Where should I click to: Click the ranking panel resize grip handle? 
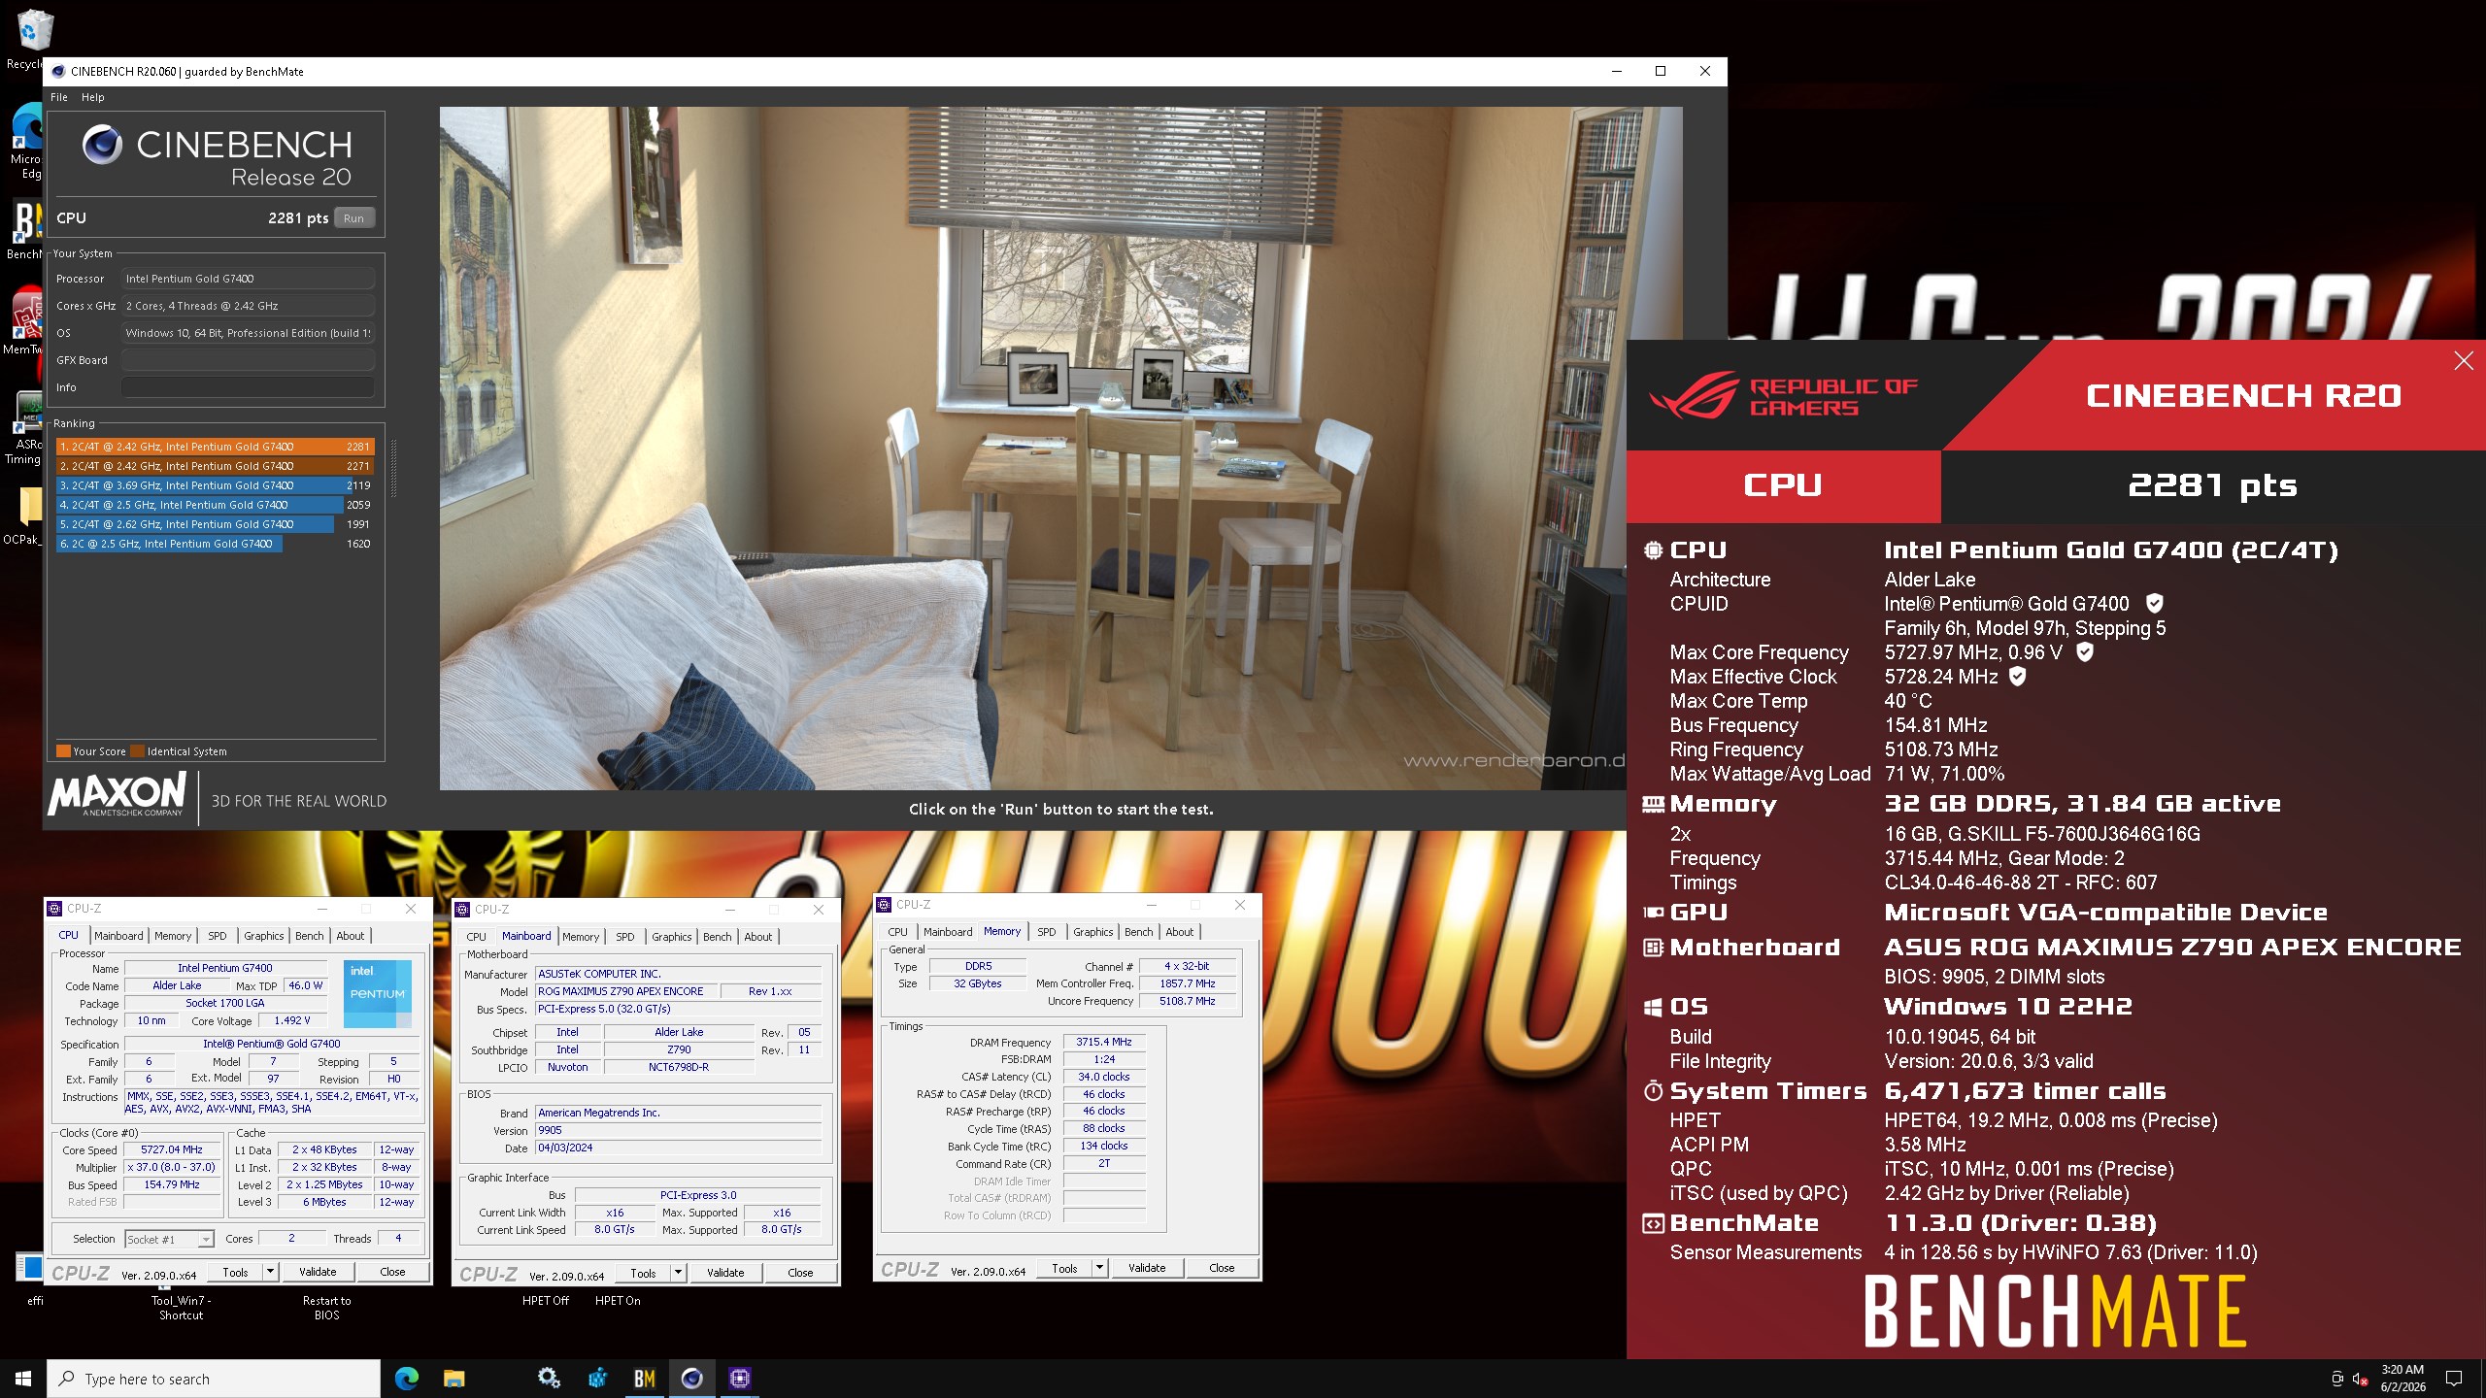point(393,468)
